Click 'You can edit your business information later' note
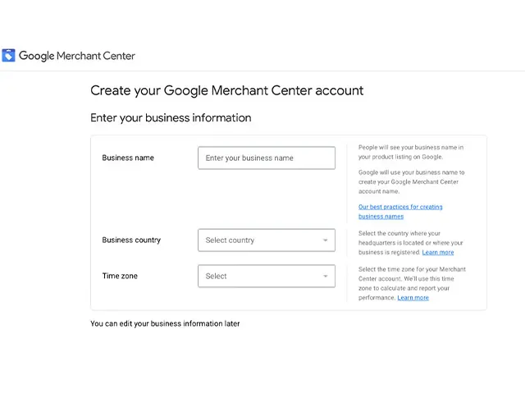The image size is (525, 394). [165, 323]
